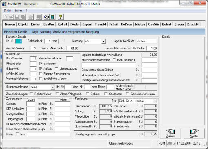This screenshot has height=149, width=208.
Task: Toggle the barrierefrei checkbox
Action: [x=40, y=64]
